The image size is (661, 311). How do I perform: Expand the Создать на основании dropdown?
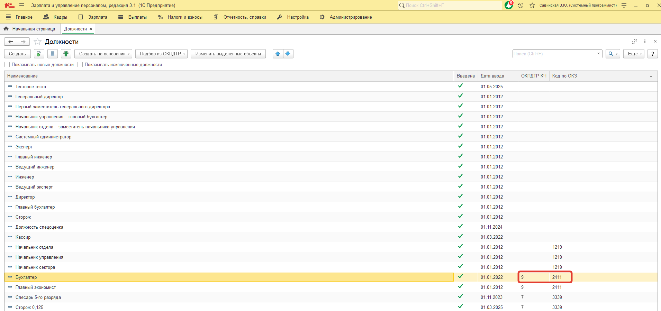[103, 54]
